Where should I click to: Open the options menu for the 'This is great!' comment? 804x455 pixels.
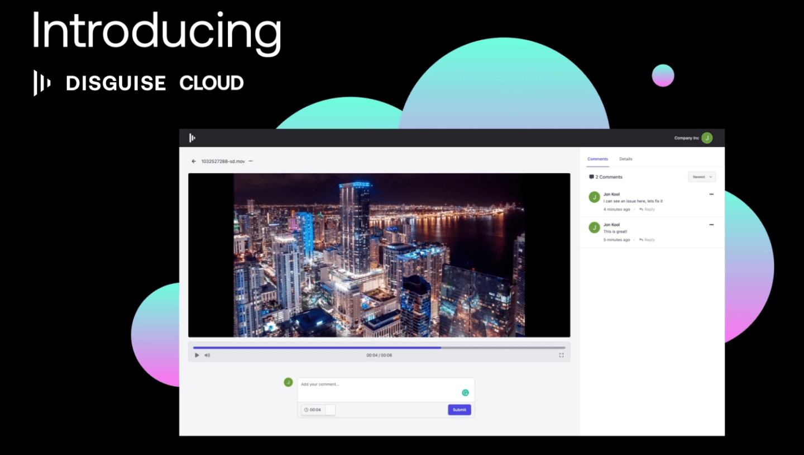point(711,224)
